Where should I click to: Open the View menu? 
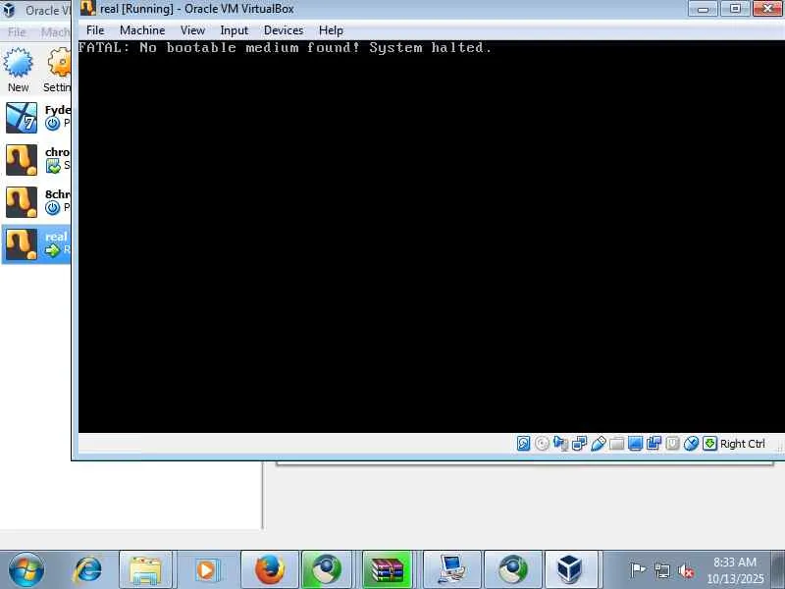[x=192, y=30]
